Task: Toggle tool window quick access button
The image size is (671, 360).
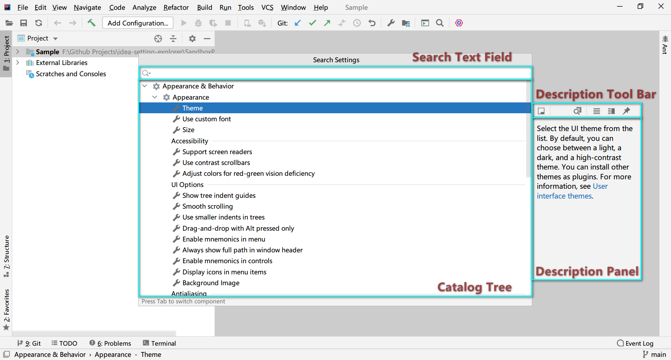Action: click(x=6, y=354)
